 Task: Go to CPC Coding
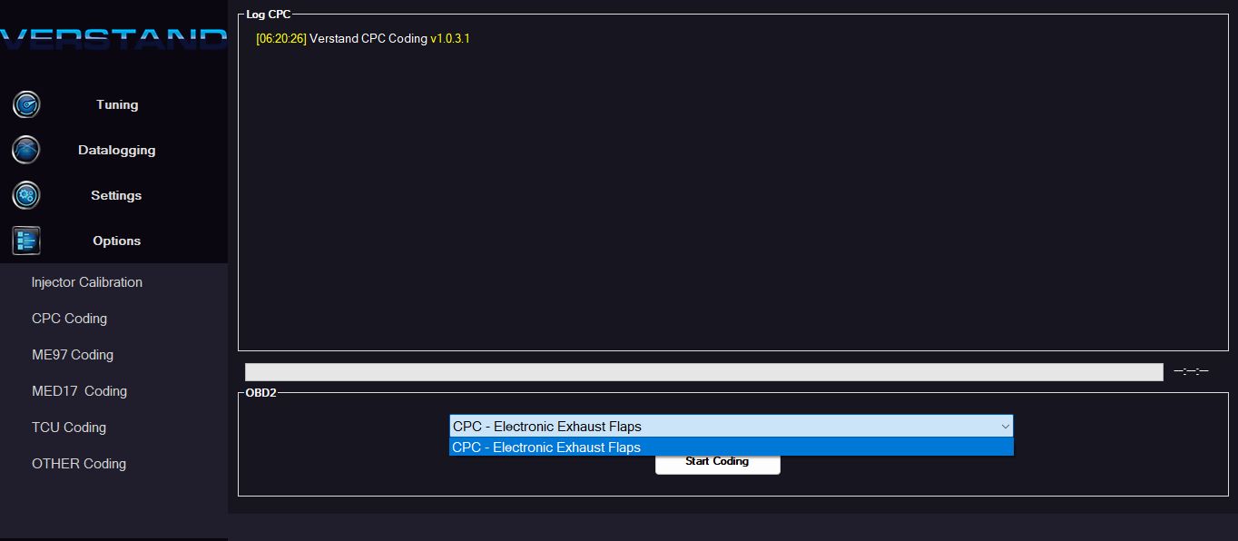[x=69, y=319]
